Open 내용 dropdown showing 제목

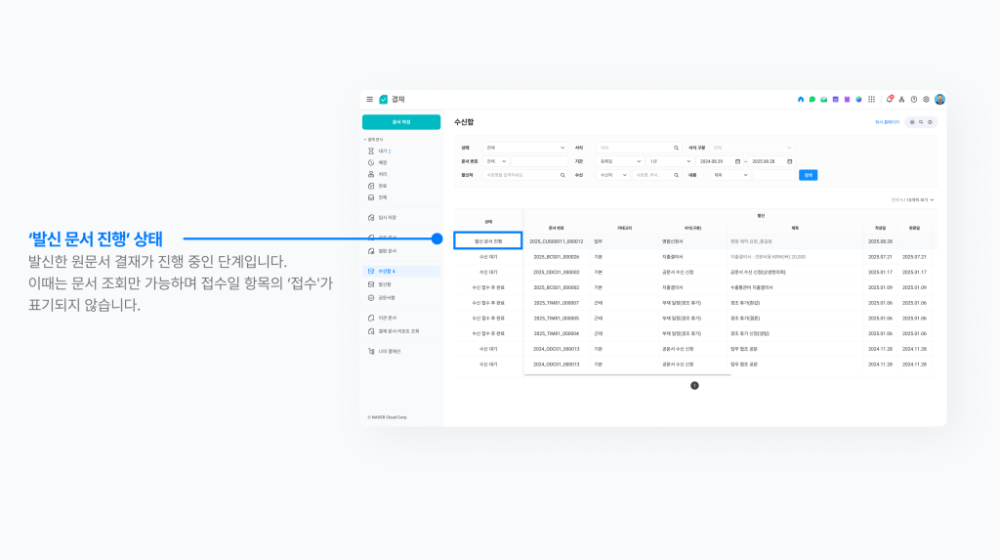pyautogui.click(x=729, y=175)
